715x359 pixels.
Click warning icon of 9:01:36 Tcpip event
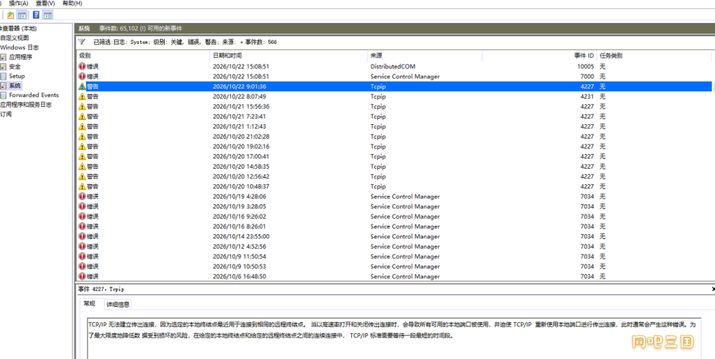82,86
